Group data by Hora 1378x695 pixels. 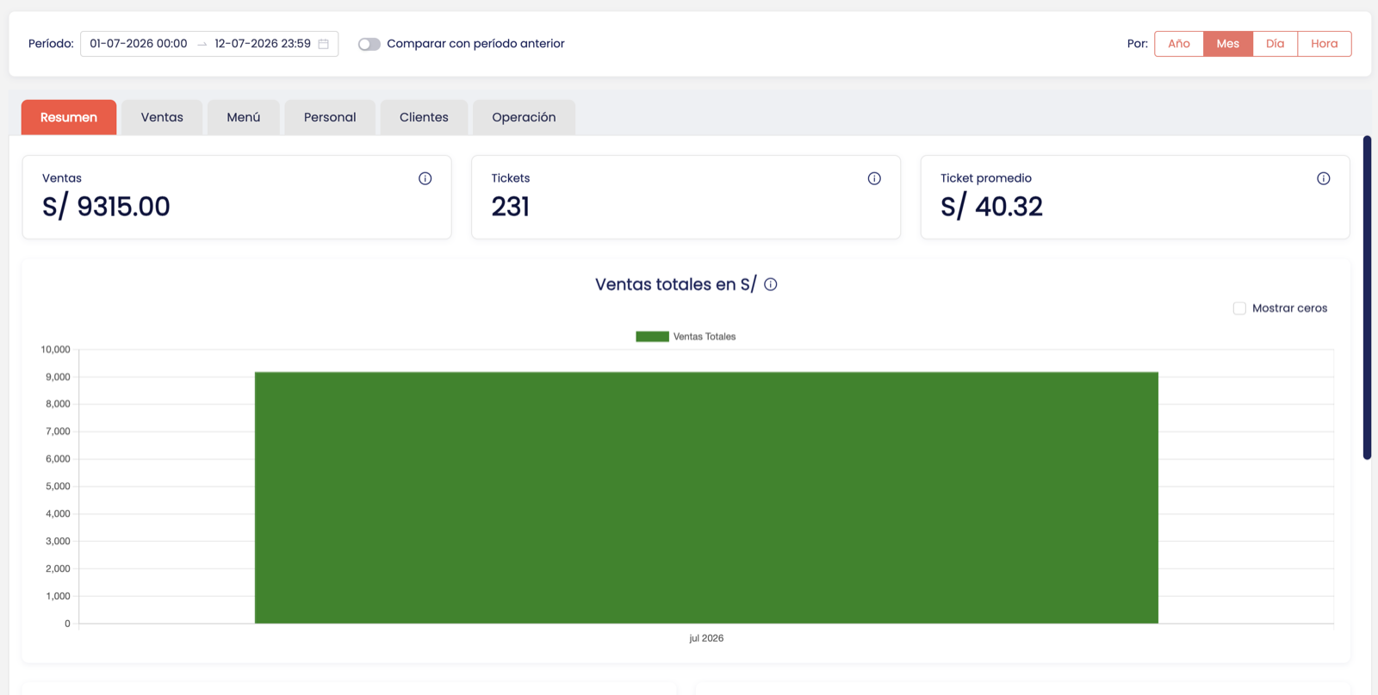coord(1325,44)
